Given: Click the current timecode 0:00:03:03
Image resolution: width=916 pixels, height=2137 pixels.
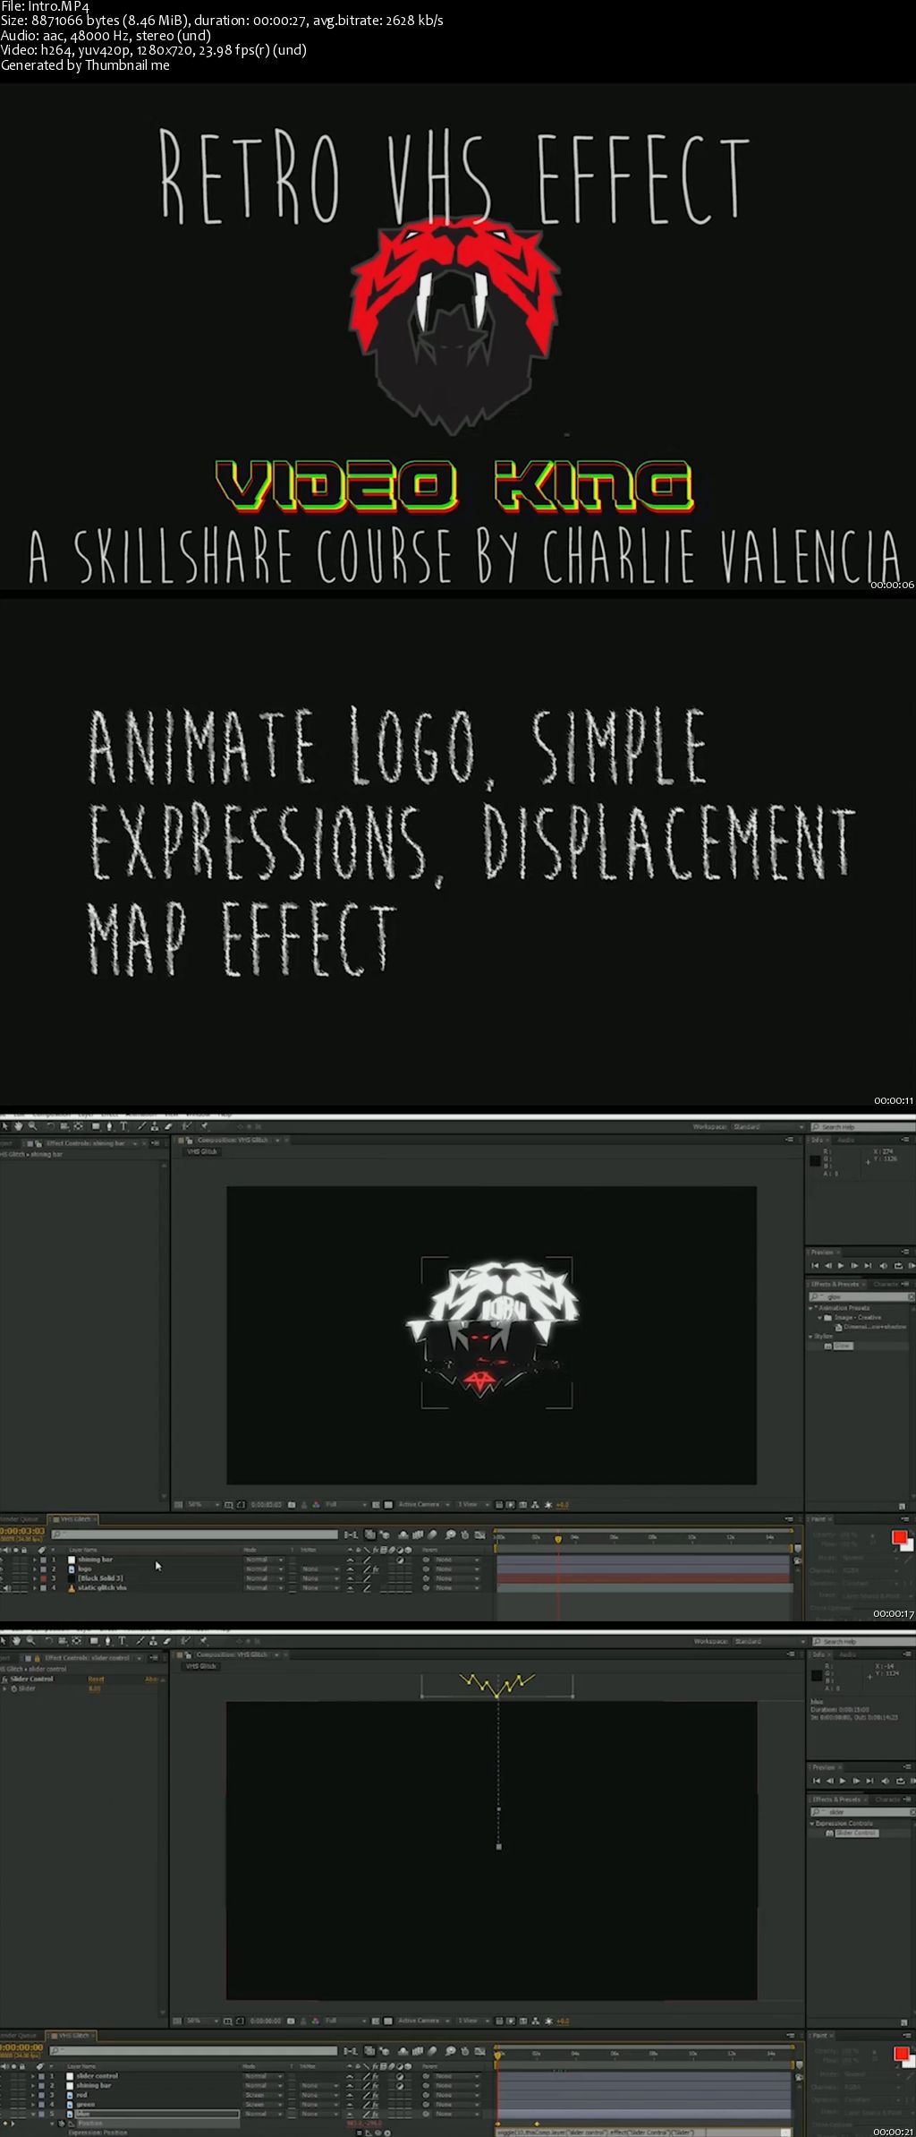Looking at the screenshot, I should click(22, 1532).
